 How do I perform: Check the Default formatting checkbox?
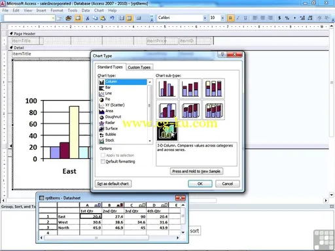pyautogui.click(x=103, y=161)
